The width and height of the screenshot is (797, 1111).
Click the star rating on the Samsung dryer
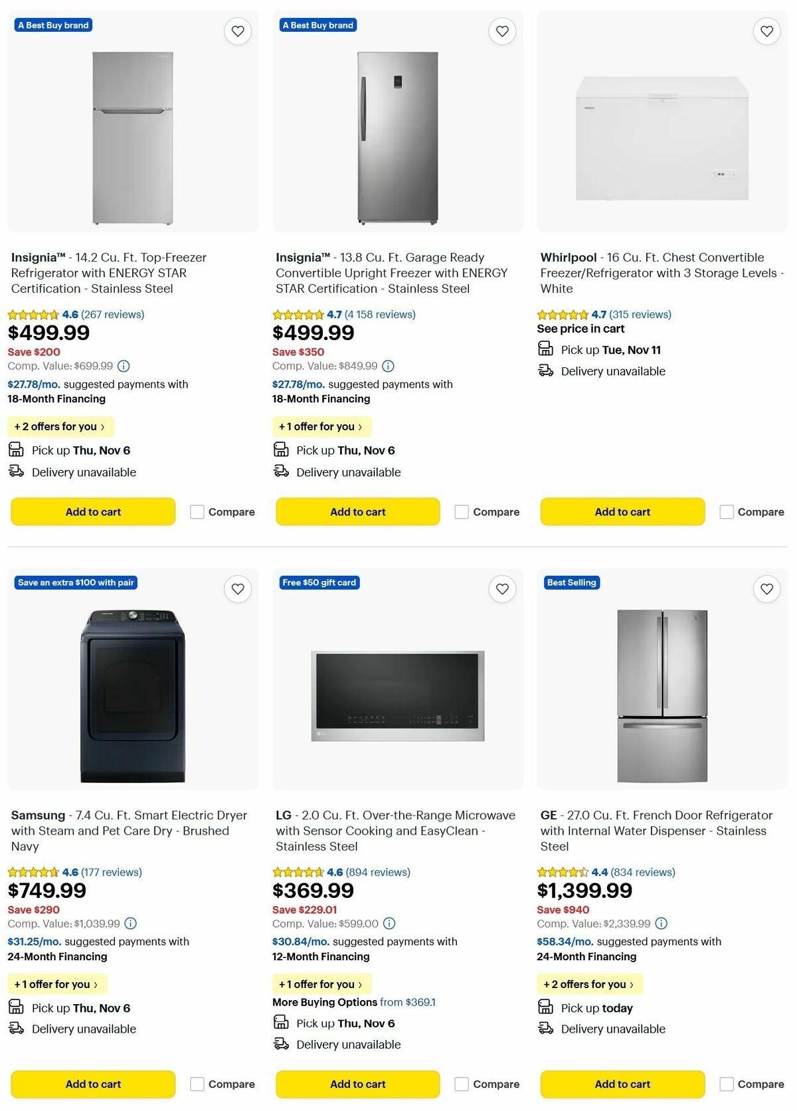point(31,872)
